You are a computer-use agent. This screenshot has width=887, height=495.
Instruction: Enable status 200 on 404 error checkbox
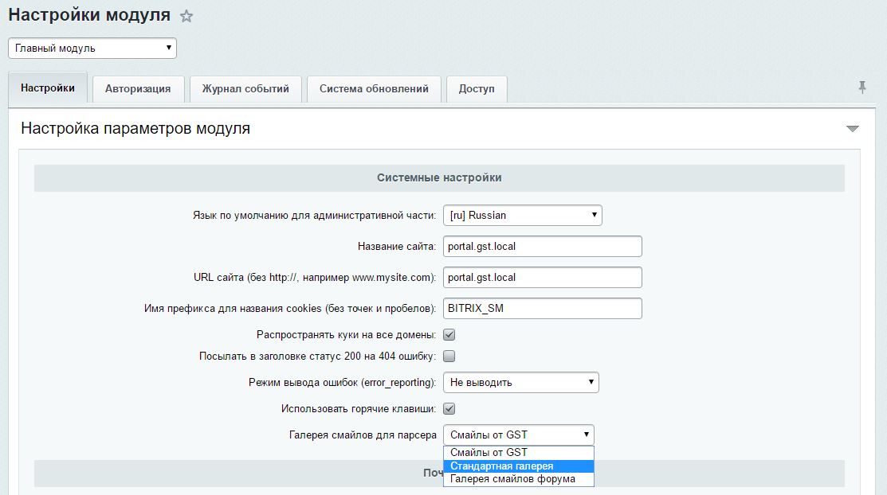pos(449,357)
